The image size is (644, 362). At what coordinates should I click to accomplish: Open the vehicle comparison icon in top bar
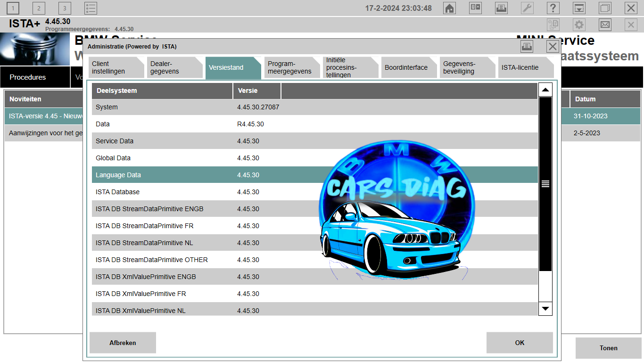point(476,8)
